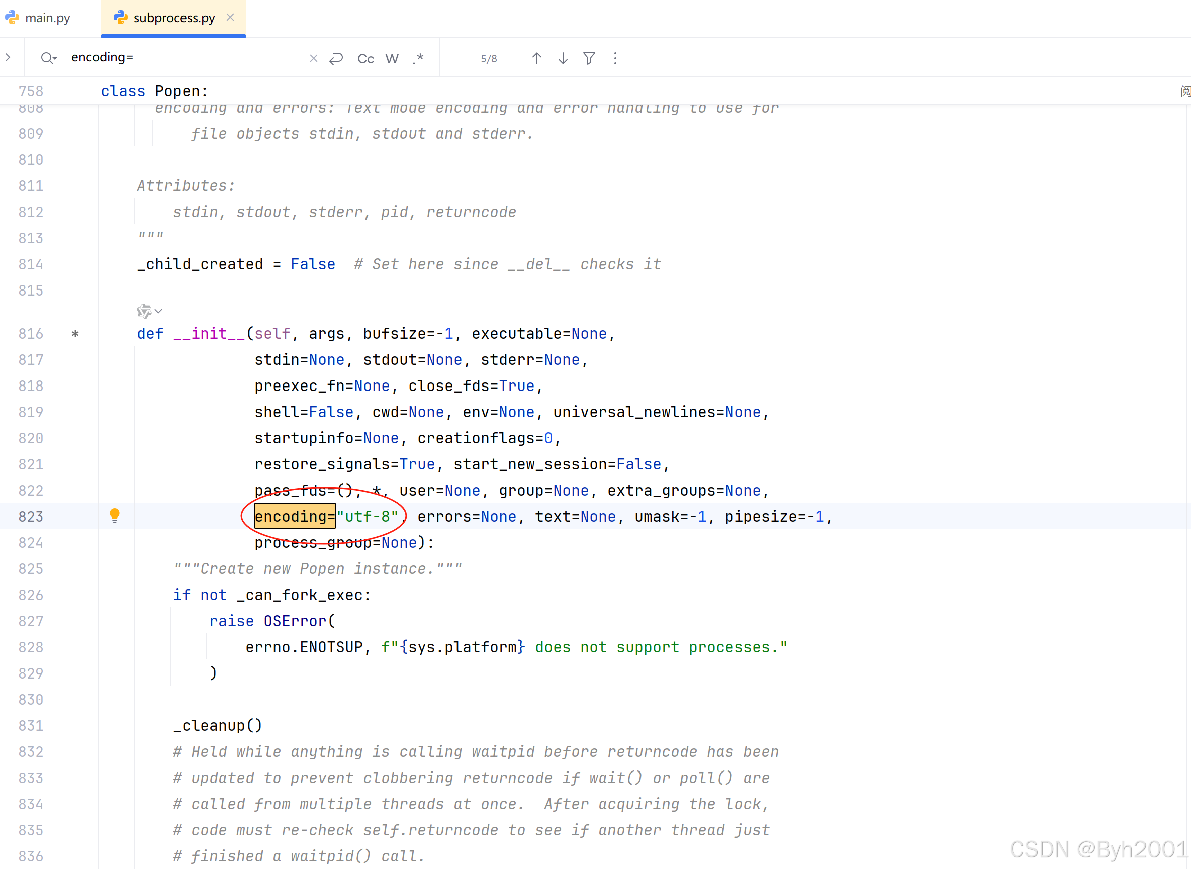
Task: Open more search options with kebab icon
Action: [x=615, y=58]
